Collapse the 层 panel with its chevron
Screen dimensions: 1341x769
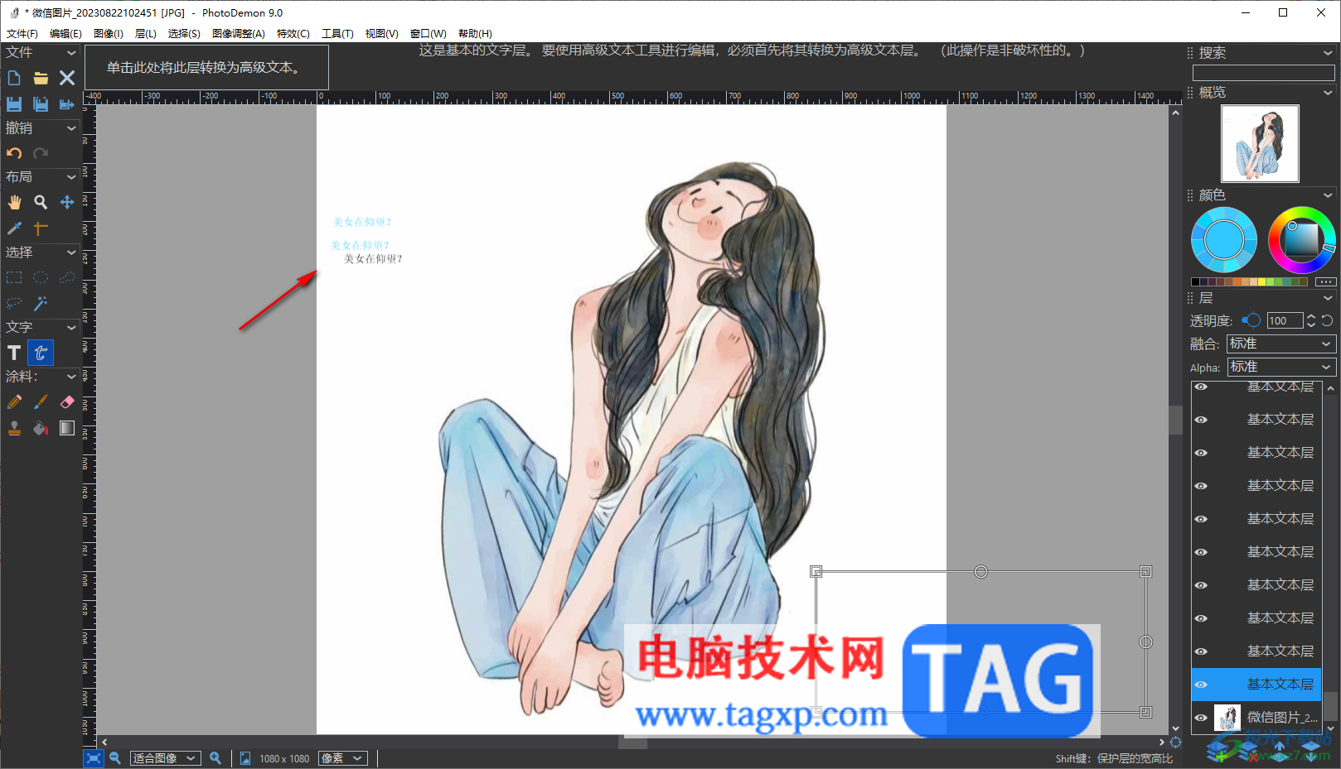(1328, 298)
